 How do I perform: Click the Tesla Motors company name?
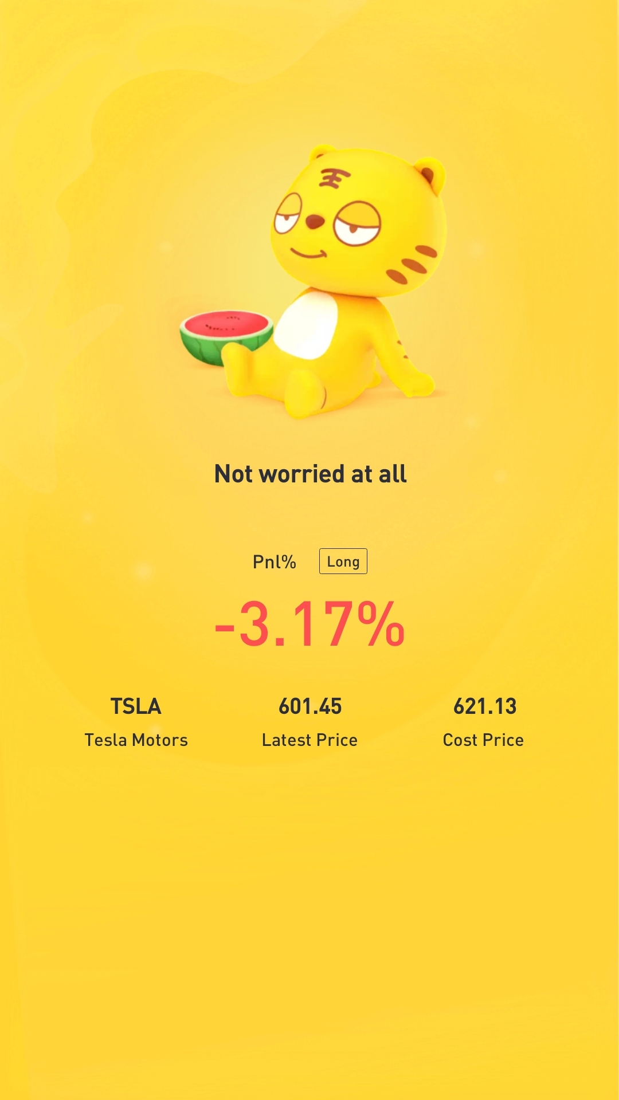(136, 740)
